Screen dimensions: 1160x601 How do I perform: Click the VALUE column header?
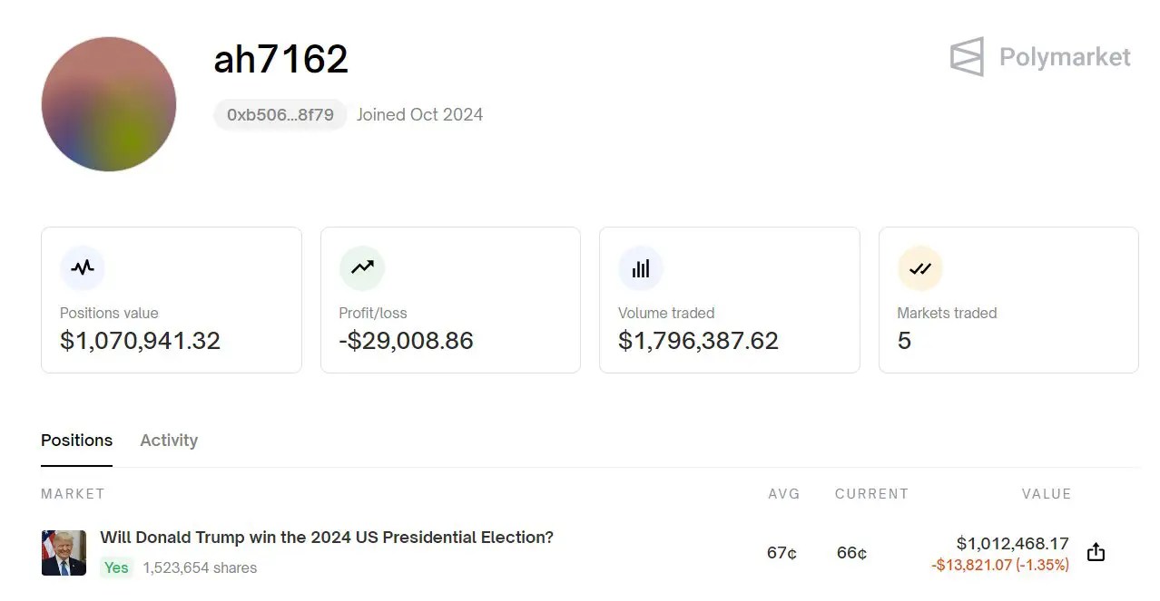(x=1046, y=493)
